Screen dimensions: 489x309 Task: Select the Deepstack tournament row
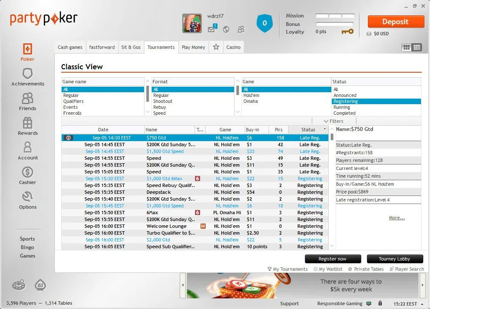click(x=195, y=192)
